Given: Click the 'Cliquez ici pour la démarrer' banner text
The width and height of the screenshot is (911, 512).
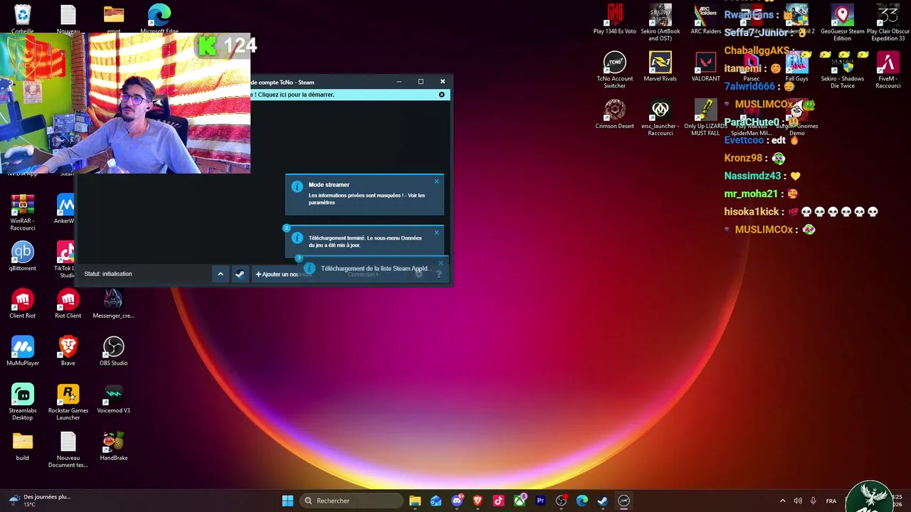Looking at the screenshot, I should pyautogui.click(x=293, y=95).
